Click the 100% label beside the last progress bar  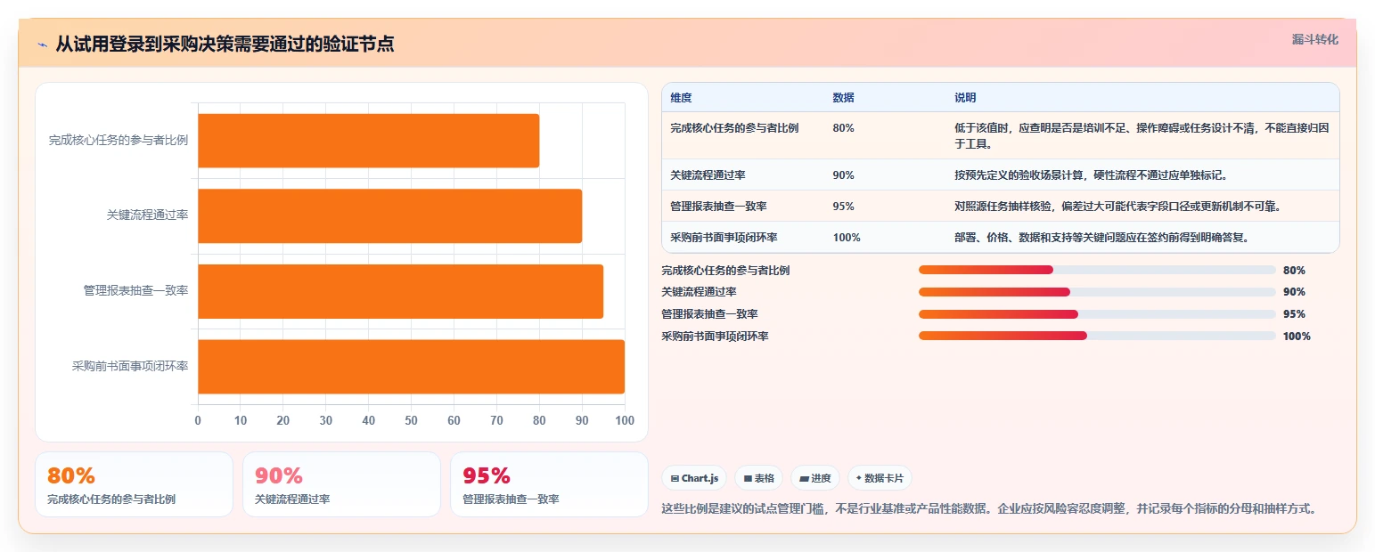coord(1297,336)
